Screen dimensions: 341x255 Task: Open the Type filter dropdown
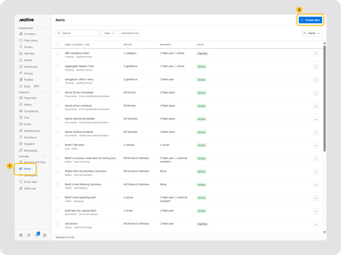point(109,33)
